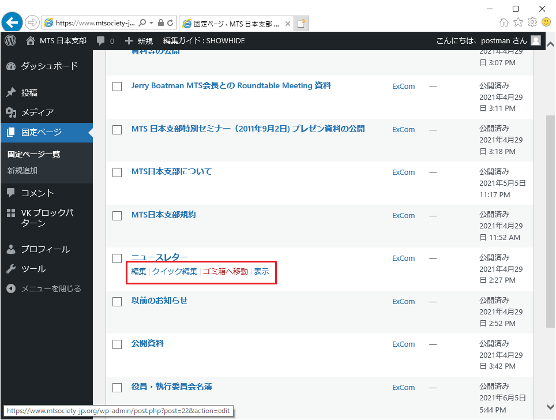Open the browser settings gear icon
Image resolution: width=556 pixels, height=420 pixels.
click(532, 22)
